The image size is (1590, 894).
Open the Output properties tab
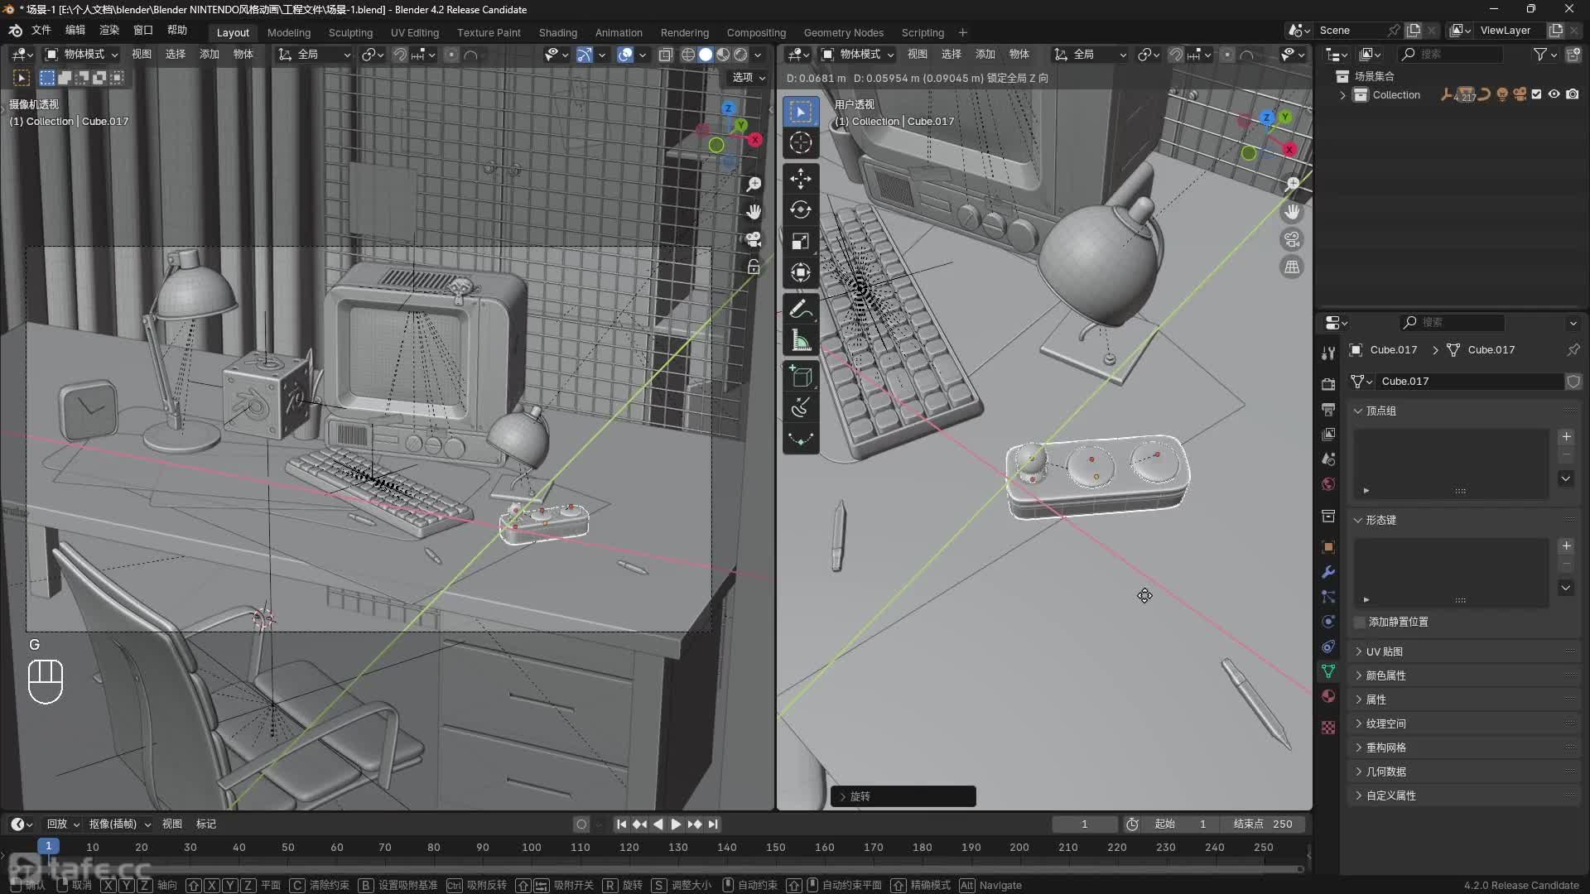[x=1328, y=409]
